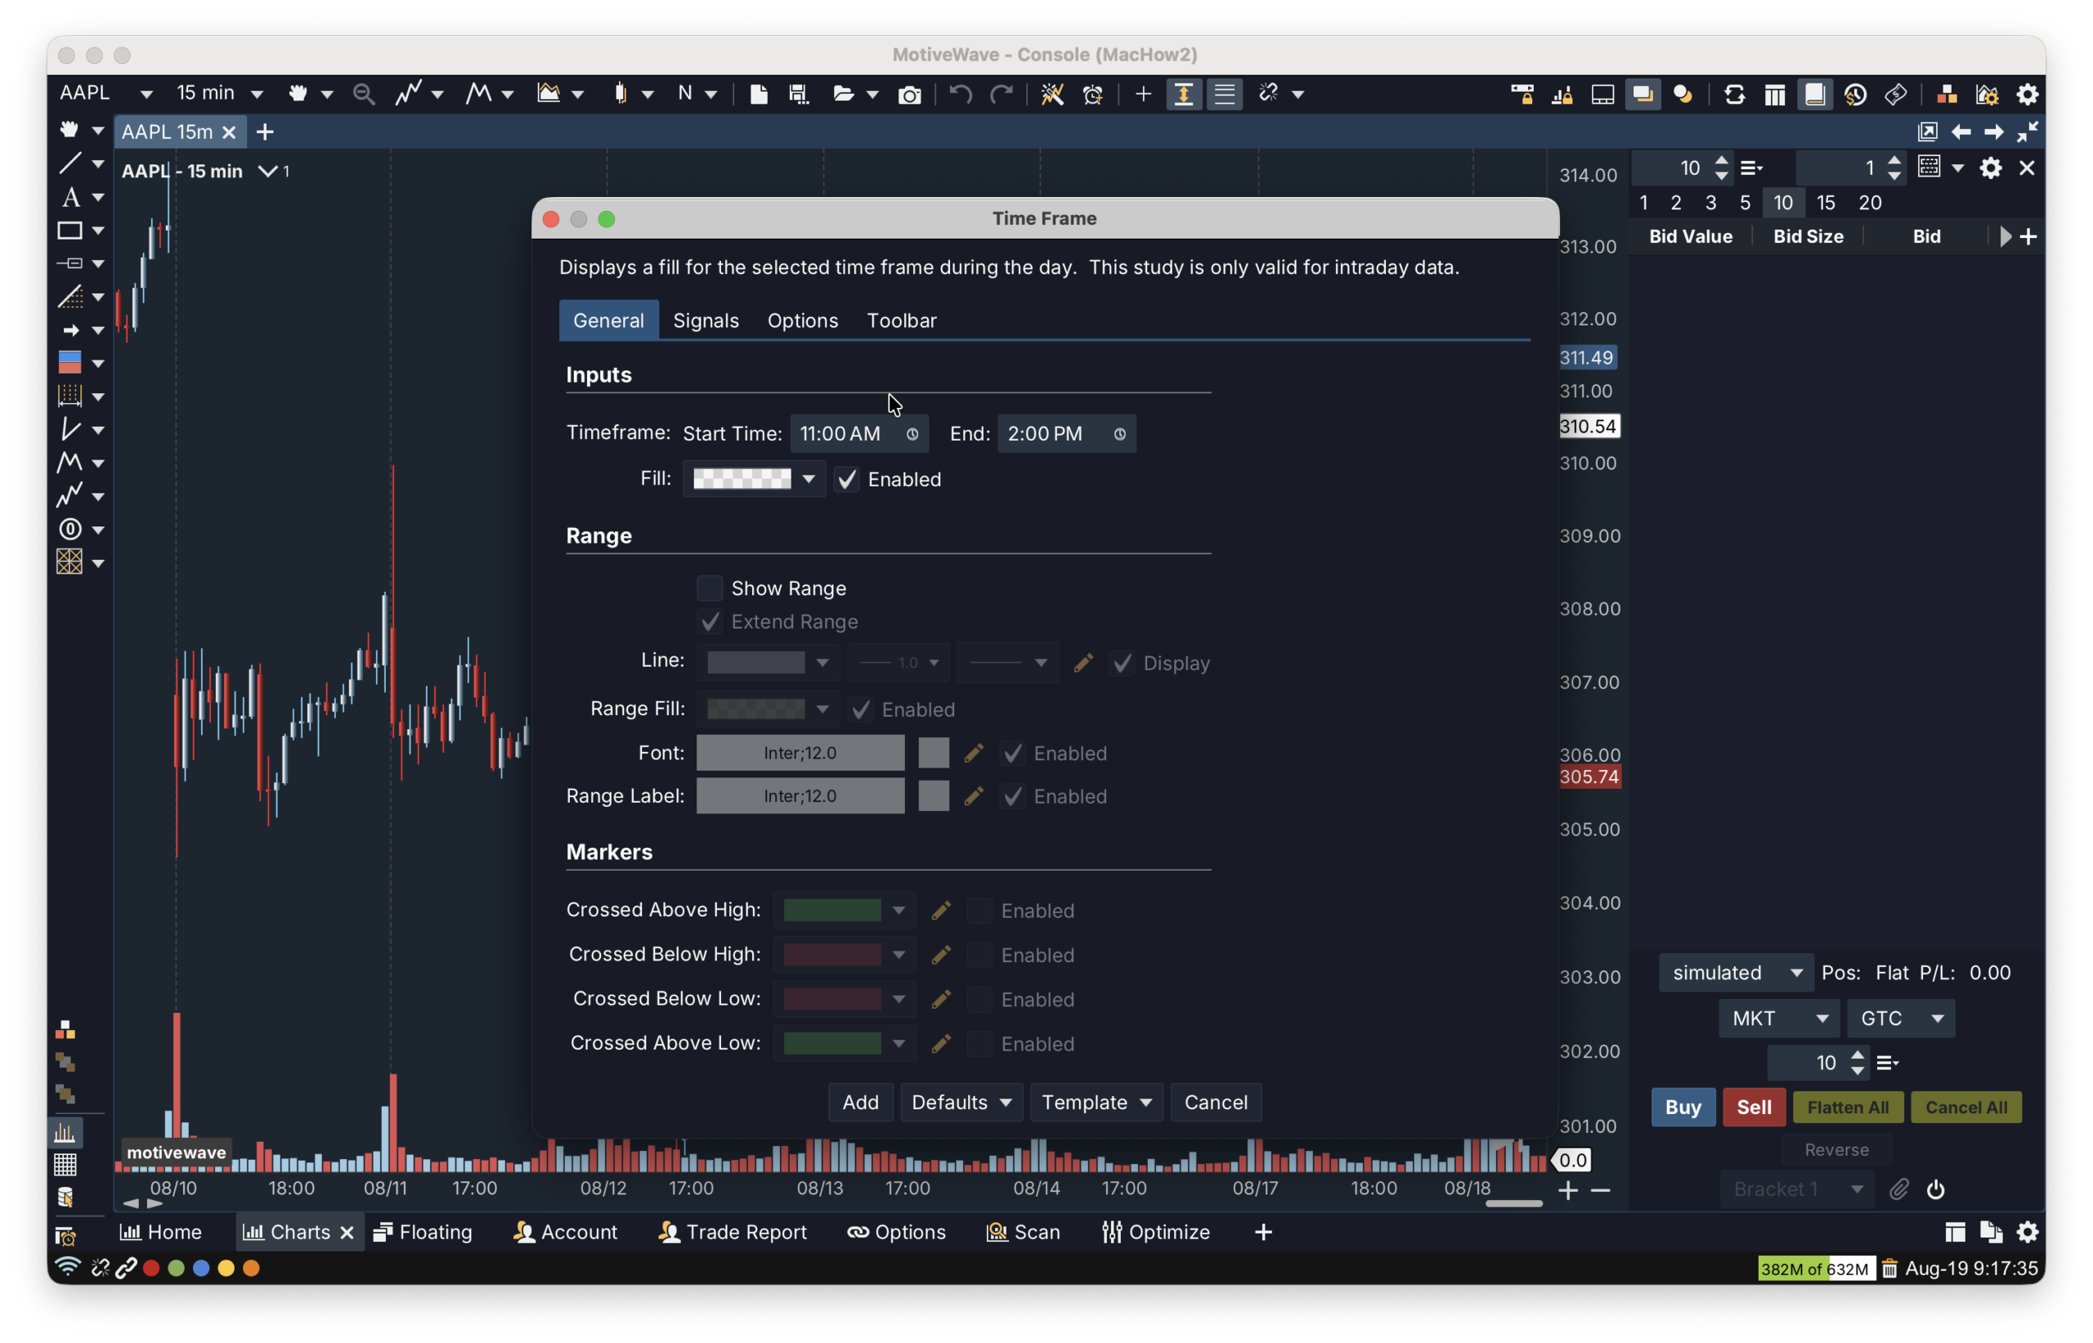Open the Home bottom tab
The height and width of the screenshot is (1343, 2093).
161,1233
